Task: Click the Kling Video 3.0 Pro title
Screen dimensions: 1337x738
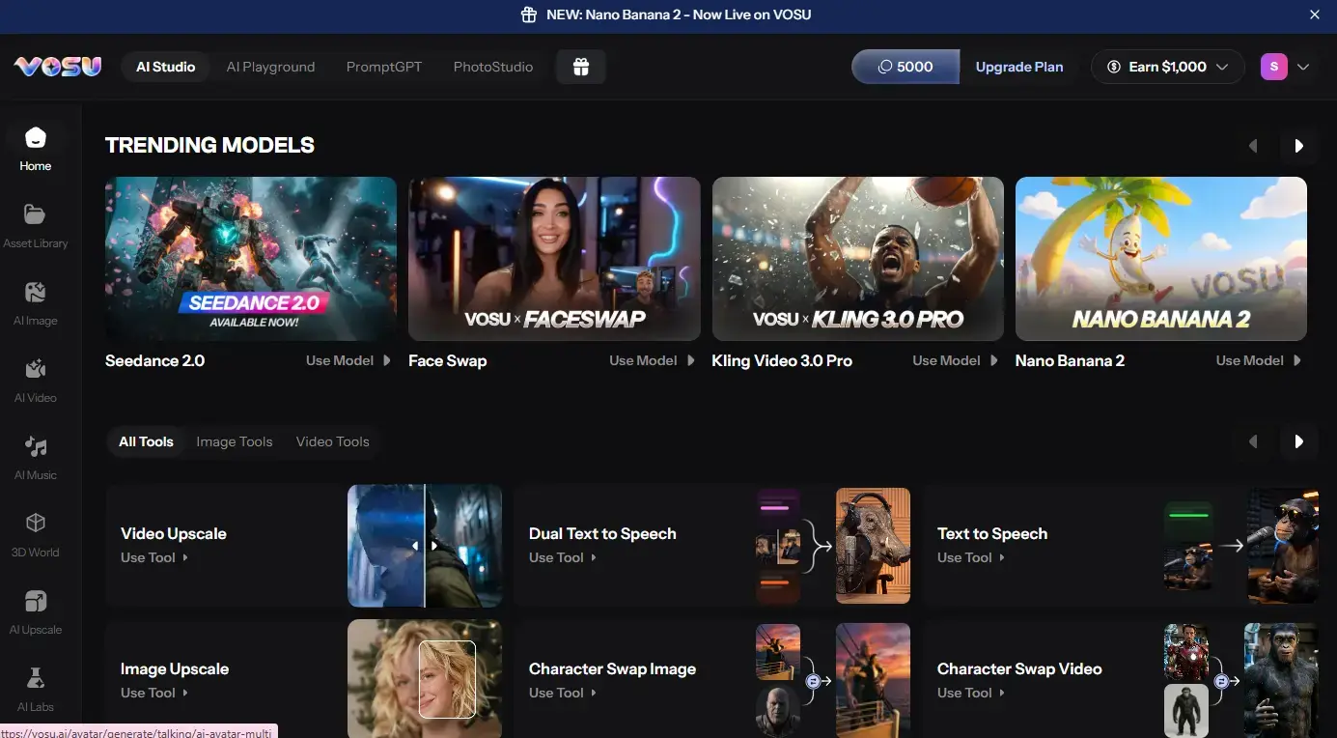Action: pos(782,360)
